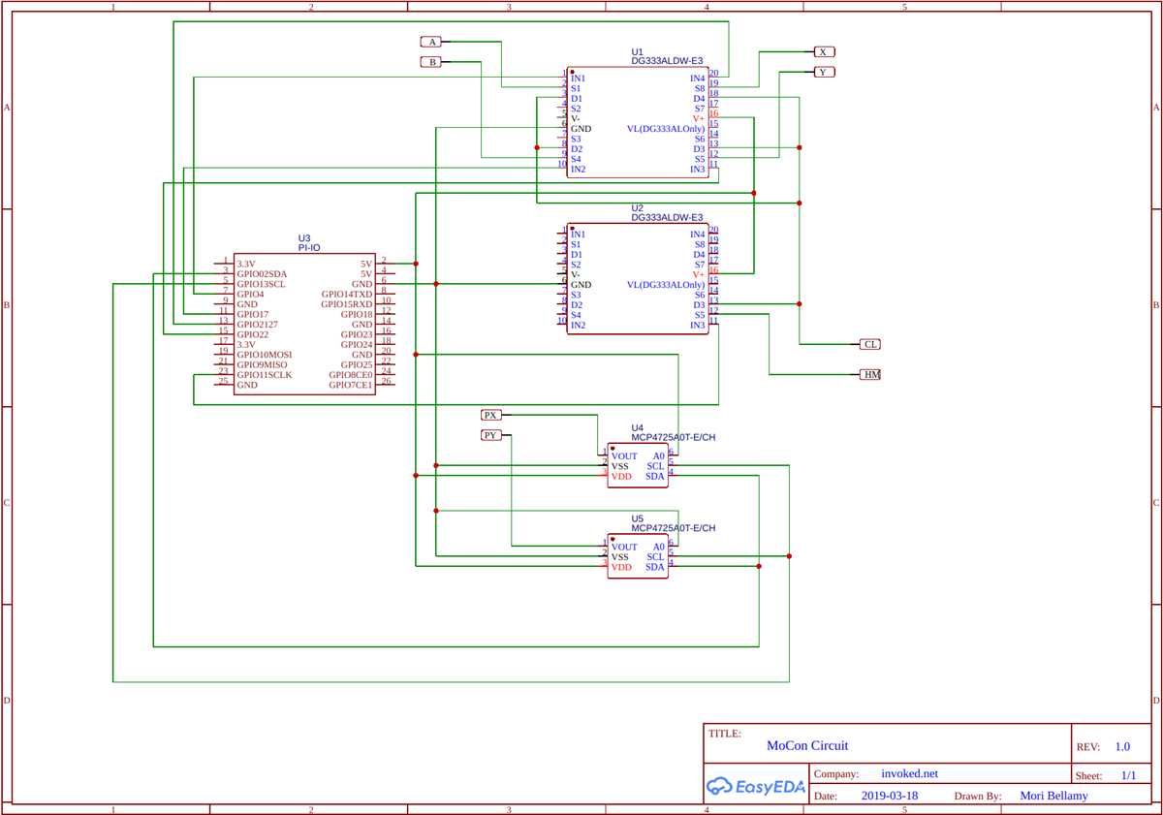This screenshot has width=1163, height=815.
Task: Select the GPIO7CE1 pin on PI-IO
Action: tap(351, 385)
